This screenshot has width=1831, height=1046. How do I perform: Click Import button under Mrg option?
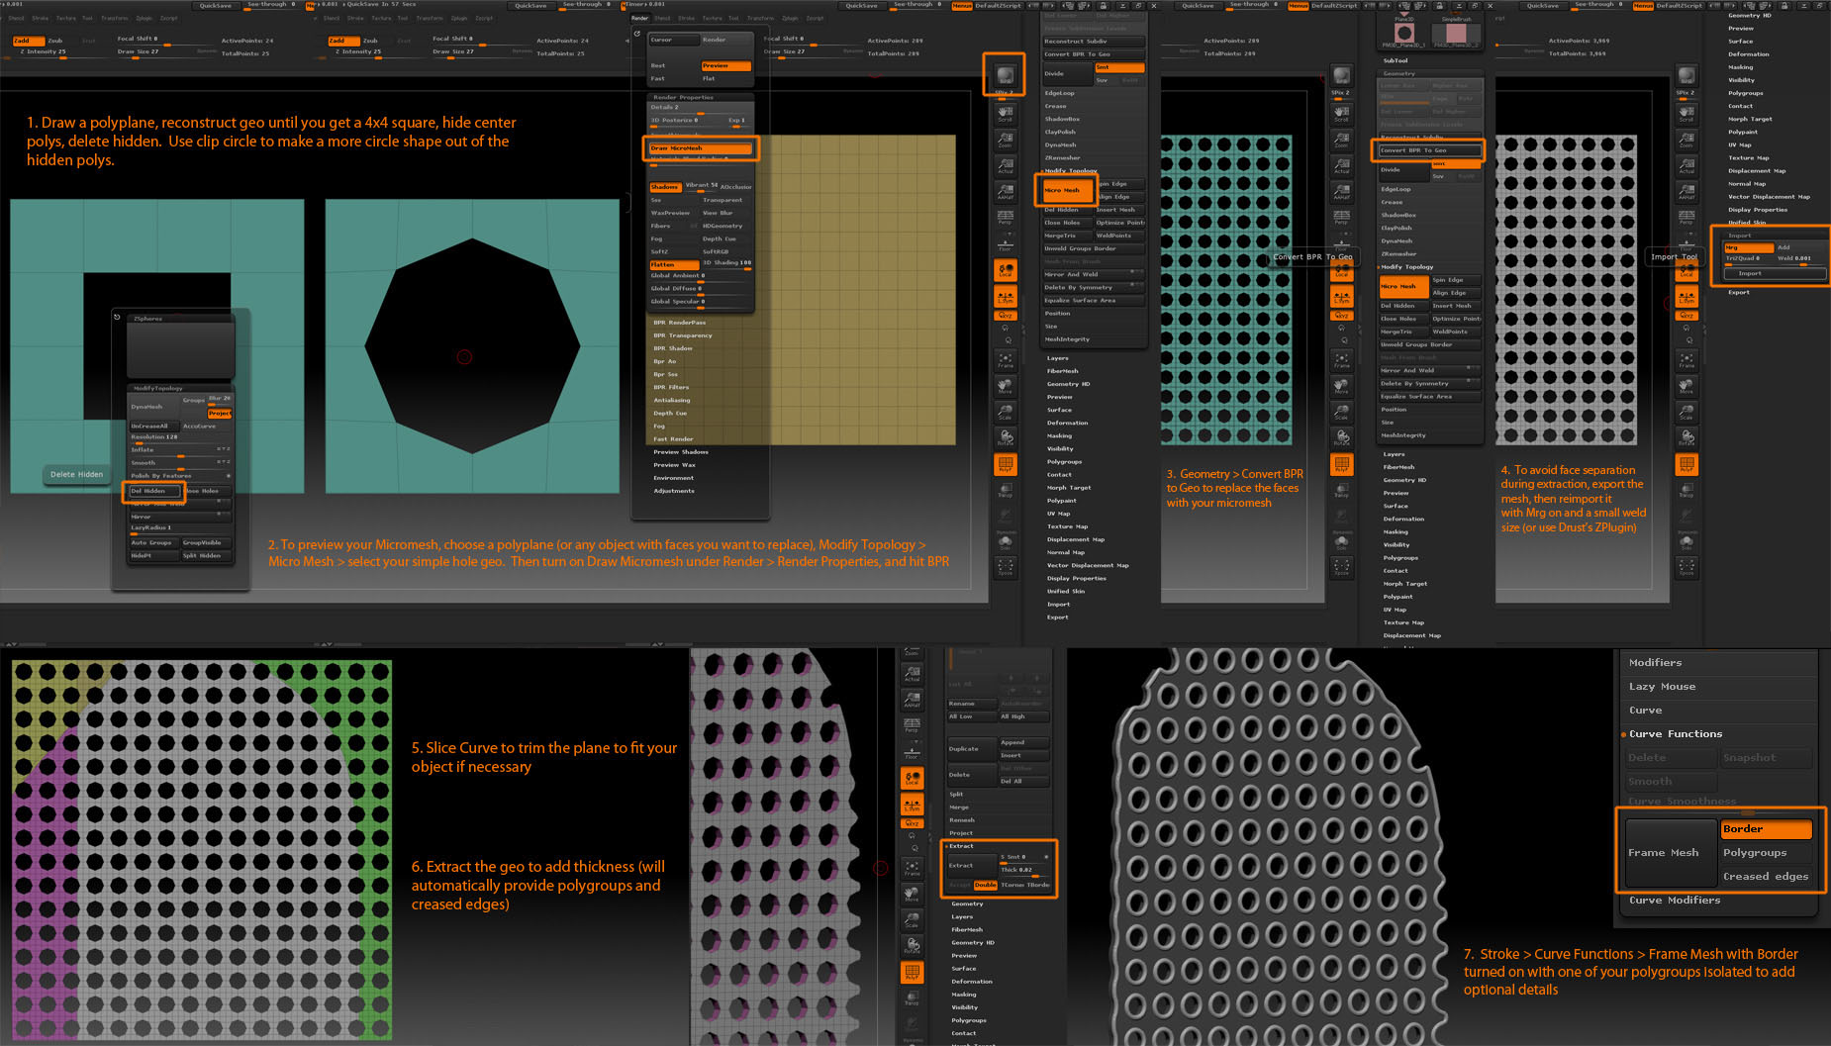coord(1776,273)
